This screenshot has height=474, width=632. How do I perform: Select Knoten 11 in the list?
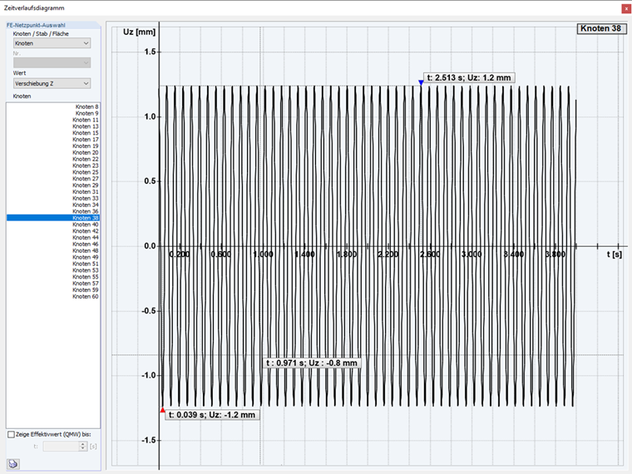tap(52, 120)
